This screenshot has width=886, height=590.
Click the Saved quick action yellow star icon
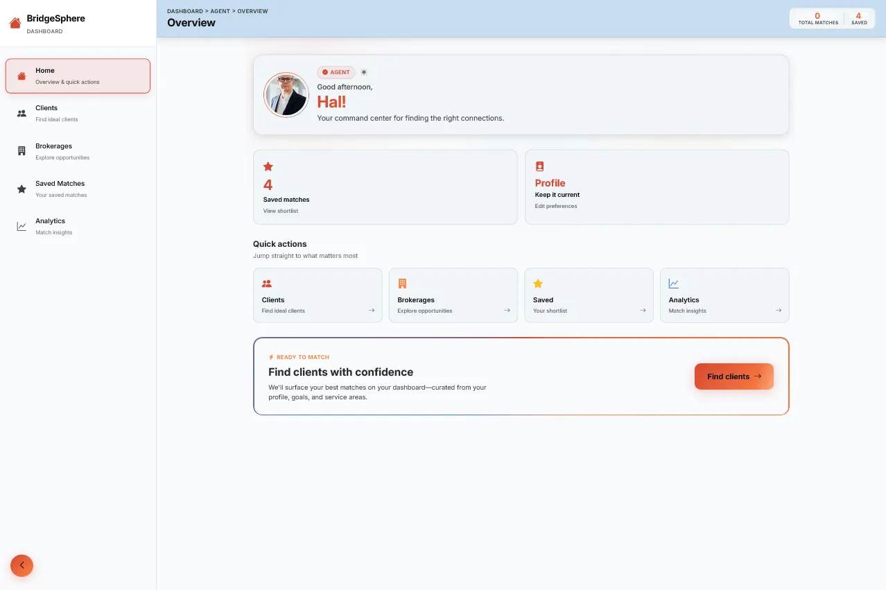point(538,284)
